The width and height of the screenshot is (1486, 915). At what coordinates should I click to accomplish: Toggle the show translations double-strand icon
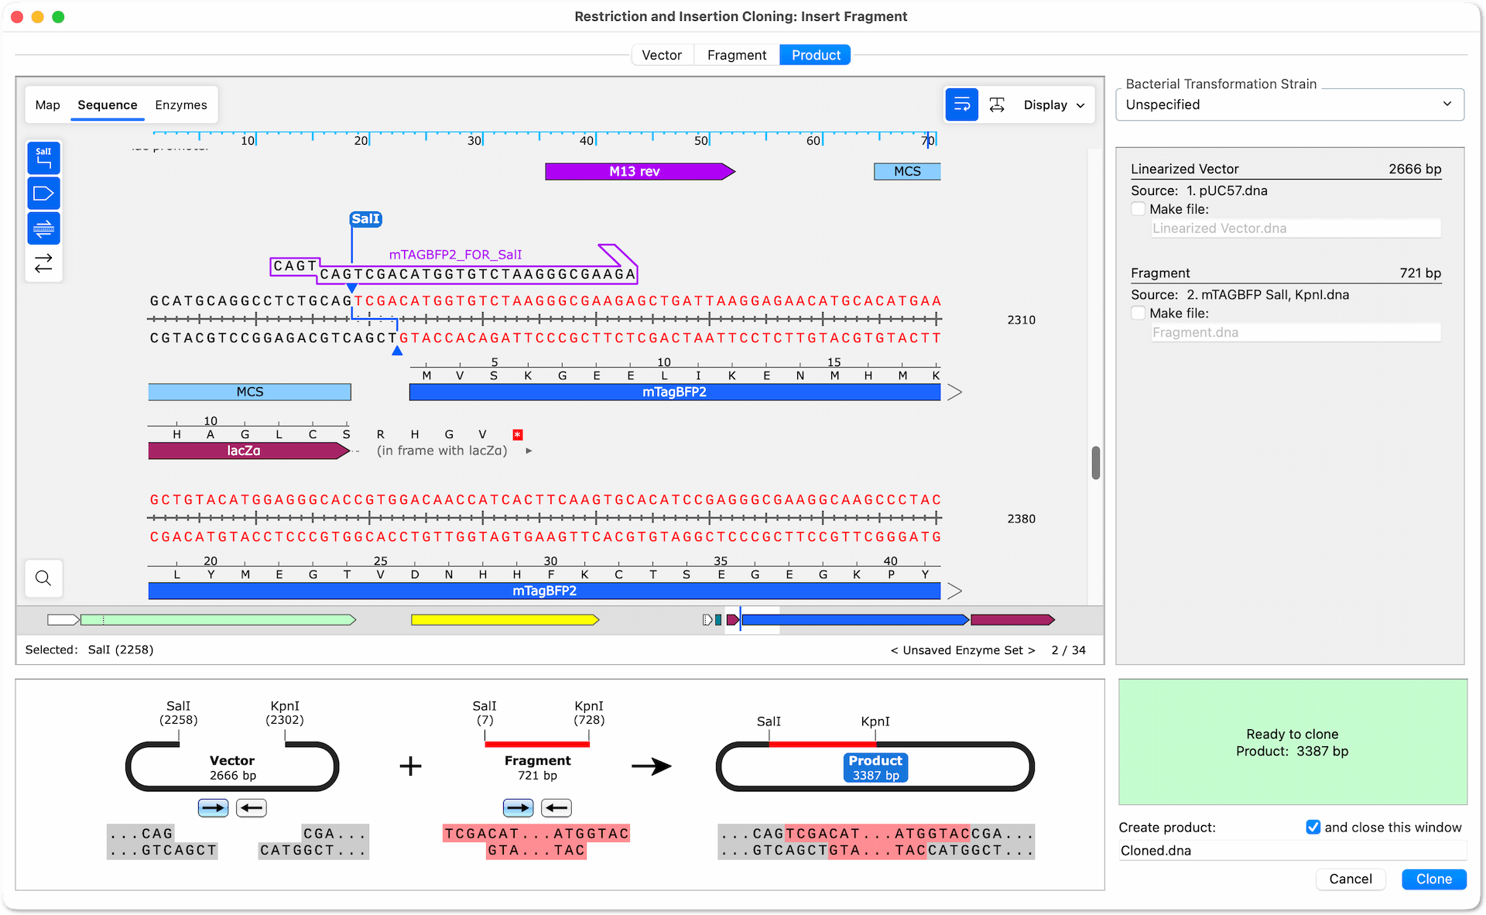[x=43, y=228]
